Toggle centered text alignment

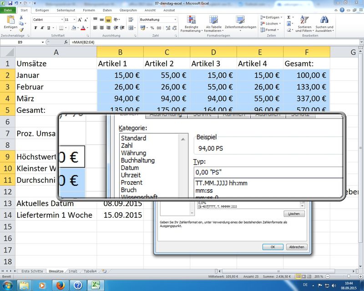click(101, 28)
